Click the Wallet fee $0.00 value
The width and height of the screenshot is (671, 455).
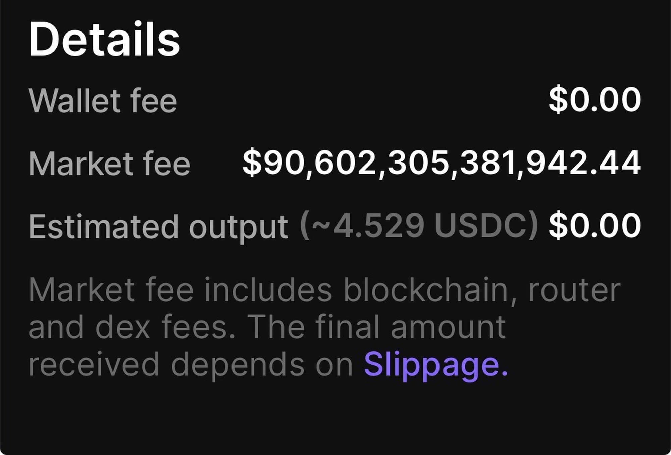click(595, 100)
